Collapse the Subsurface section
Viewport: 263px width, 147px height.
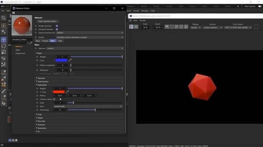point(42,85)
